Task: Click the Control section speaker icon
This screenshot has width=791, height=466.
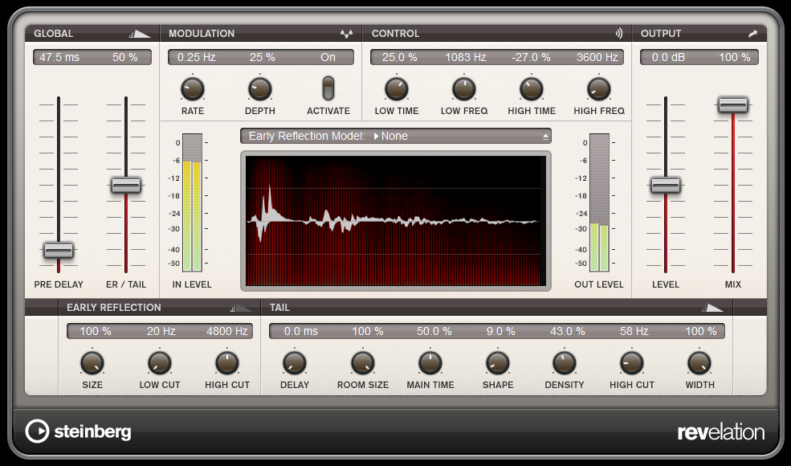Action: click(x=619, y=33)
